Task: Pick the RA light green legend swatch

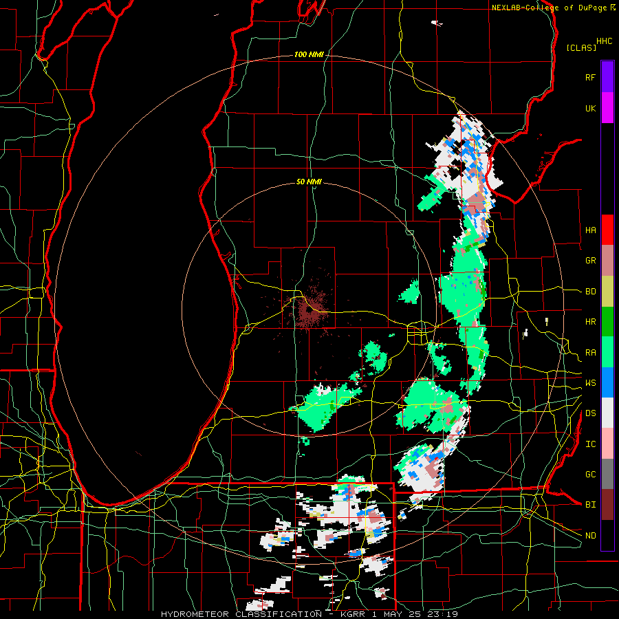Action: (607, 352)
